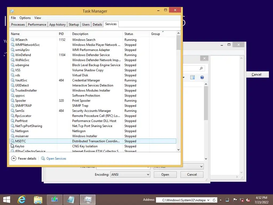Click the WinDefend service gear icon

(x=13, y=55)
